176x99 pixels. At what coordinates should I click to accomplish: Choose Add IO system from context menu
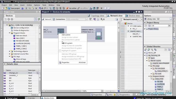click(x=73, y=43)
